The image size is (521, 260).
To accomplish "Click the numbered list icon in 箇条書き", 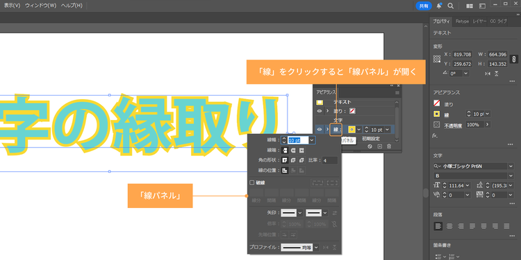I will pyautogui.click(x=452, y=256).
